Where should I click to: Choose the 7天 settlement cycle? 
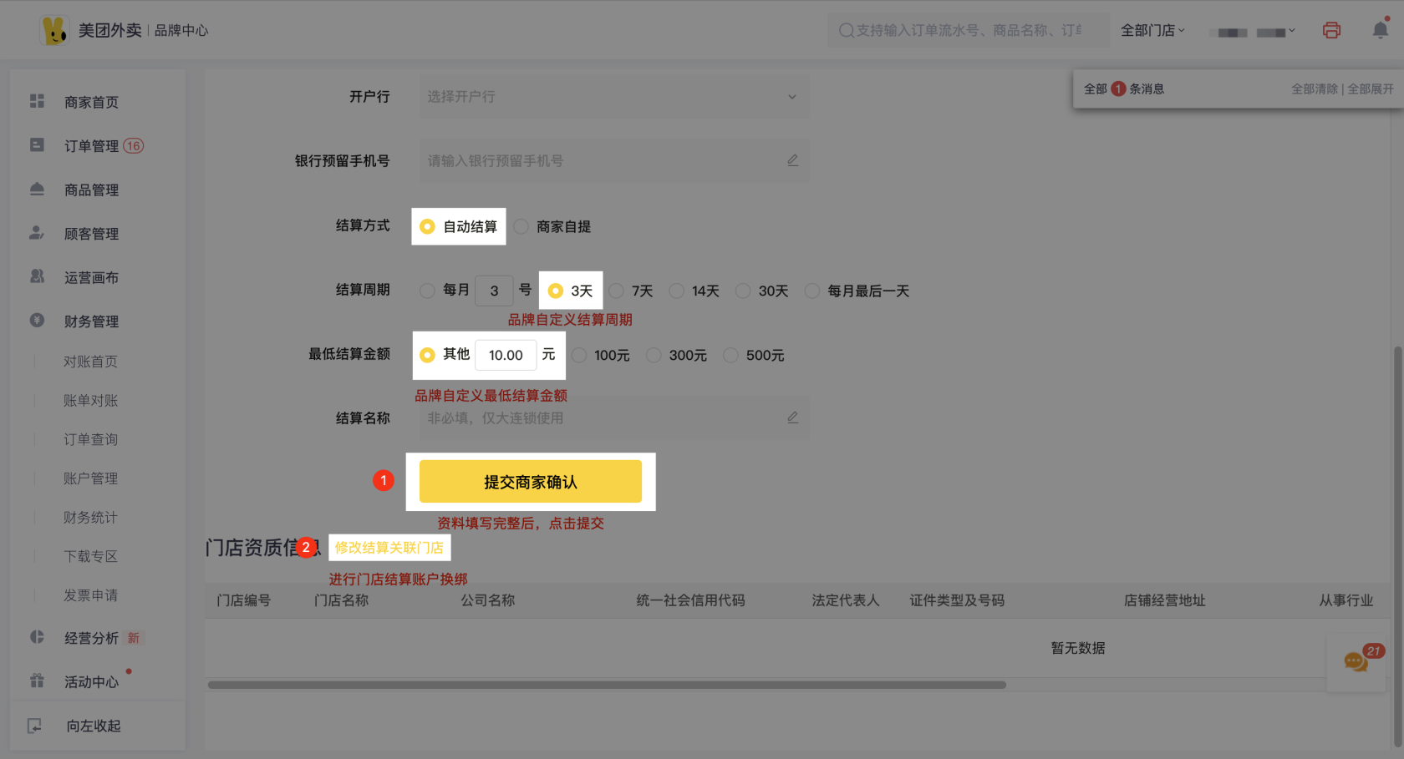617,291
